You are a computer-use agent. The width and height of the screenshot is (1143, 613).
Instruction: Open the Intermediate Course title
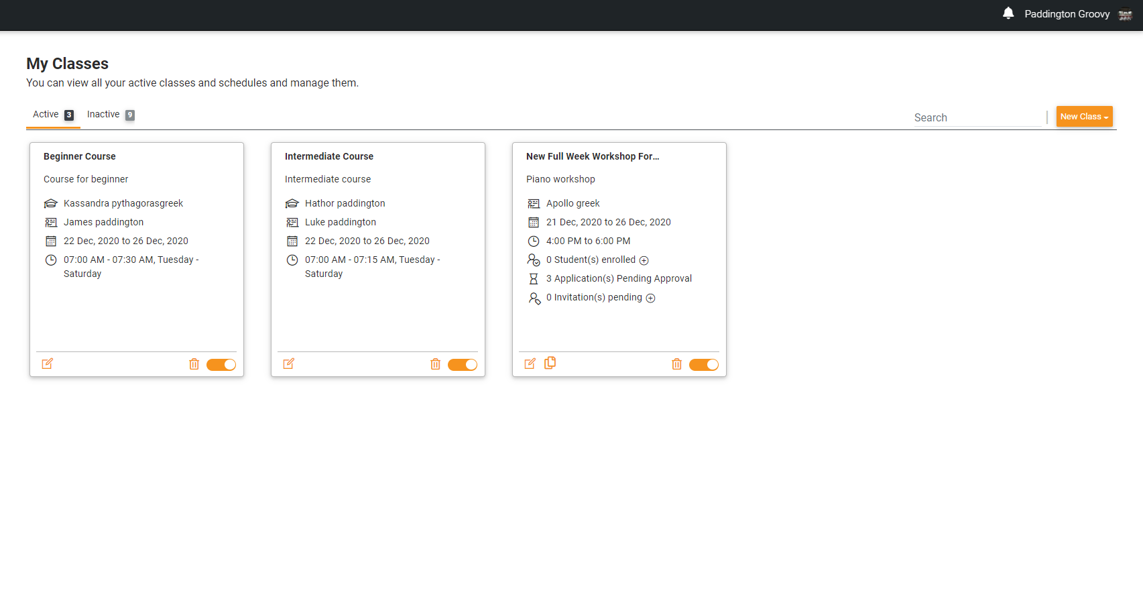tap(329, 156)
